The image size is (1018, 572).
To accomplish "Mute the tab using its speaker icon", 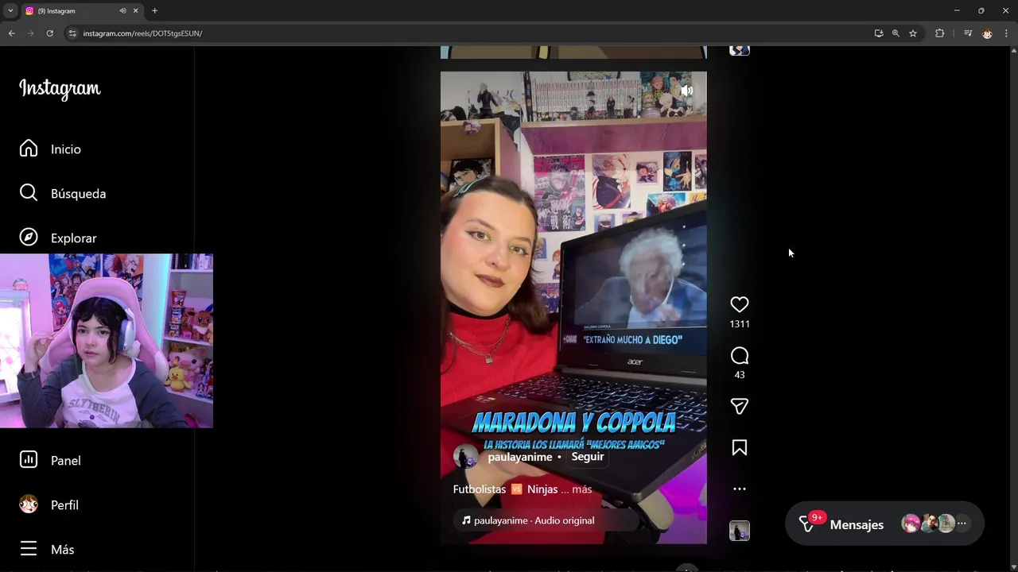I will (122, 11).
